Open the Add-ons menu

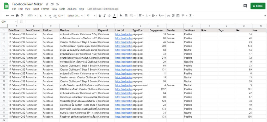tap(72, 9)
